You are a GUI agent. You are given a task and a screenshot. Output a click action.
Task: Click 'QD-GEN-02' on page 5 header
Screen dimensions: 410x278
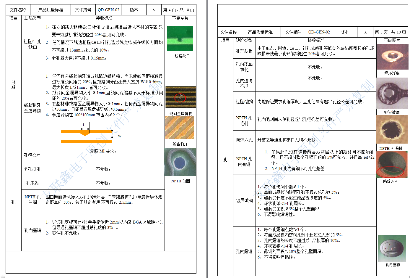click(319, 32)
